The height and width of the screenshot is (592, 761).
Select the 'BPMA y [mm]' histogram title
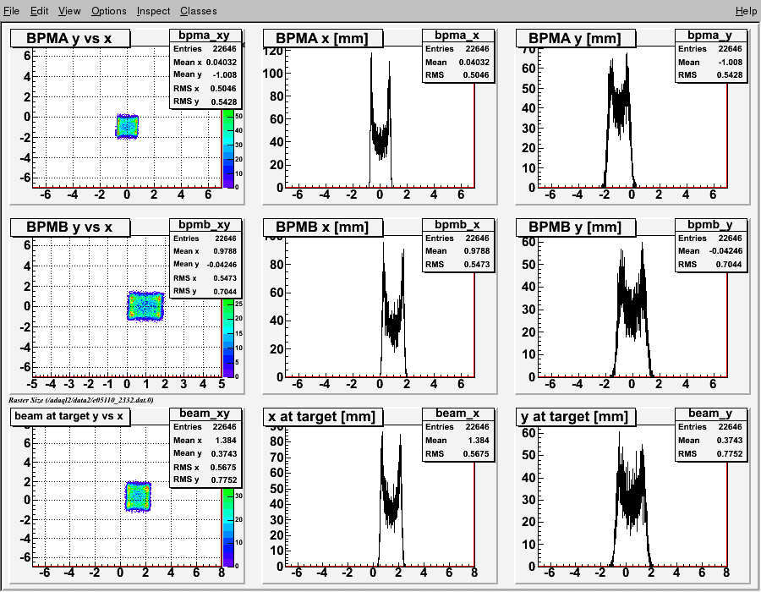coord(575,38)
